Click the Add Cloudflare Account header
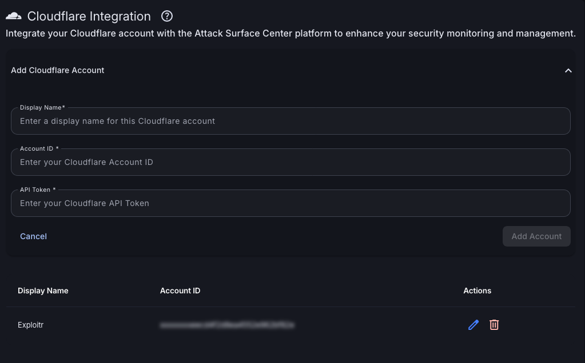Image resolution: width=585 pixels, height=363 pixels. pyautogui.click(x=56, y=70)
